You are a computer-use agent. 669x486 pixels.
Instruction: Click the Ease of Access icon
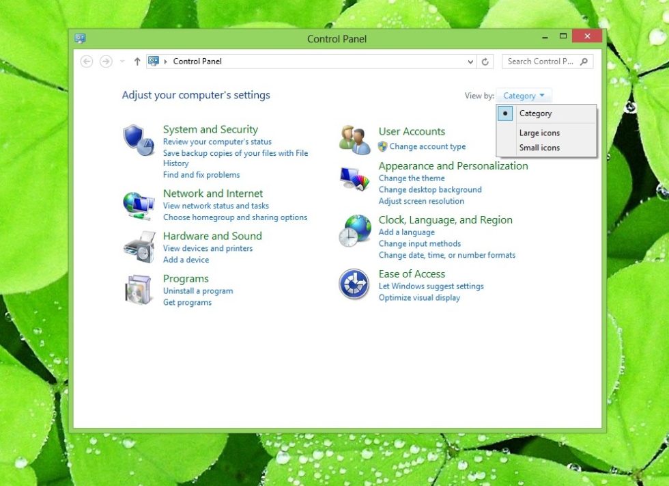[x=354, y=284]
